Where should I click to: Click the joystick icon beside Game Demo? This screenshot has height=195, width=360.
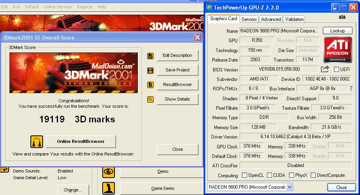point(109,189)
